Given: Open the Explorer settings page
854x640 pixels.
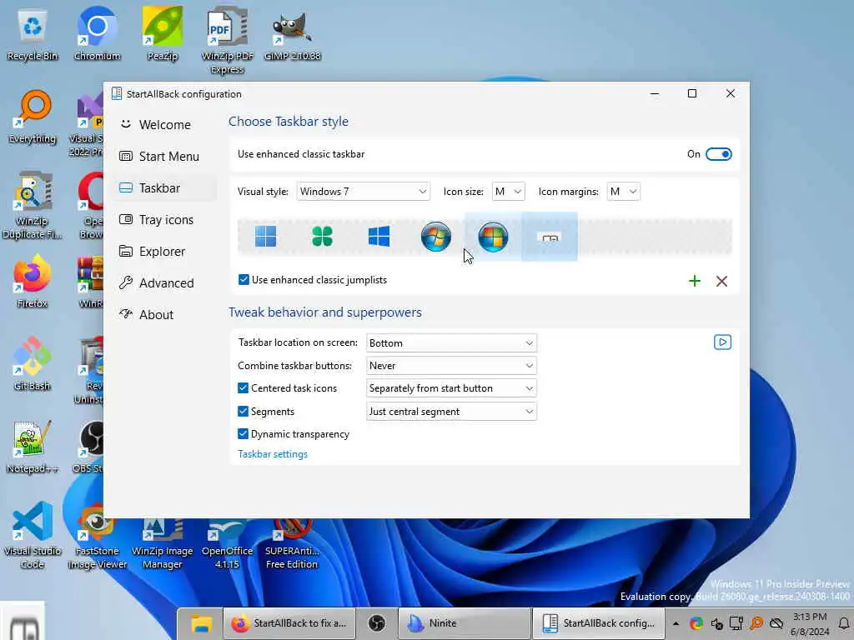Looking at the screenshot, I should (165, 251).
